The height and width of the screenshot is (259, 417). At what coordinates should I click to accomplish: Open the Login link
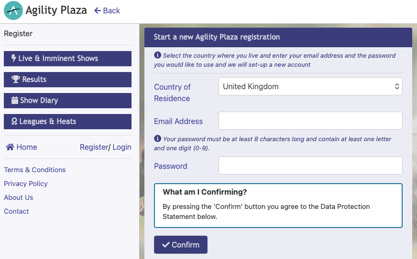click(122, 147)
